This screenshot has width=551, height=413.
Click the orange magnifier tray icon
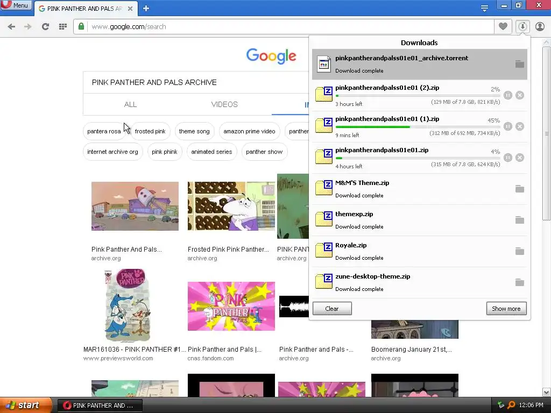(x=511, y=405)
